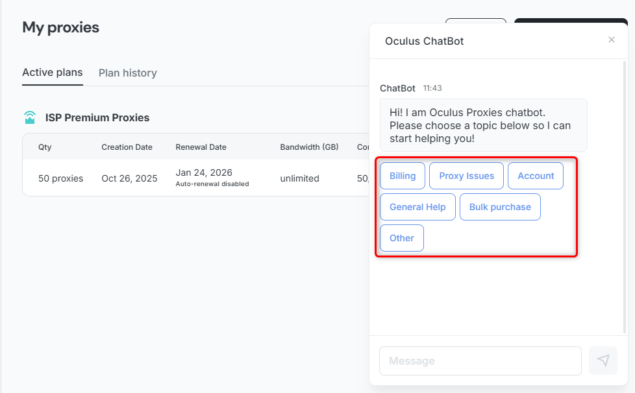635x393 pixels.
Task: Select the Bulk purchase topic
Action: 500,207
